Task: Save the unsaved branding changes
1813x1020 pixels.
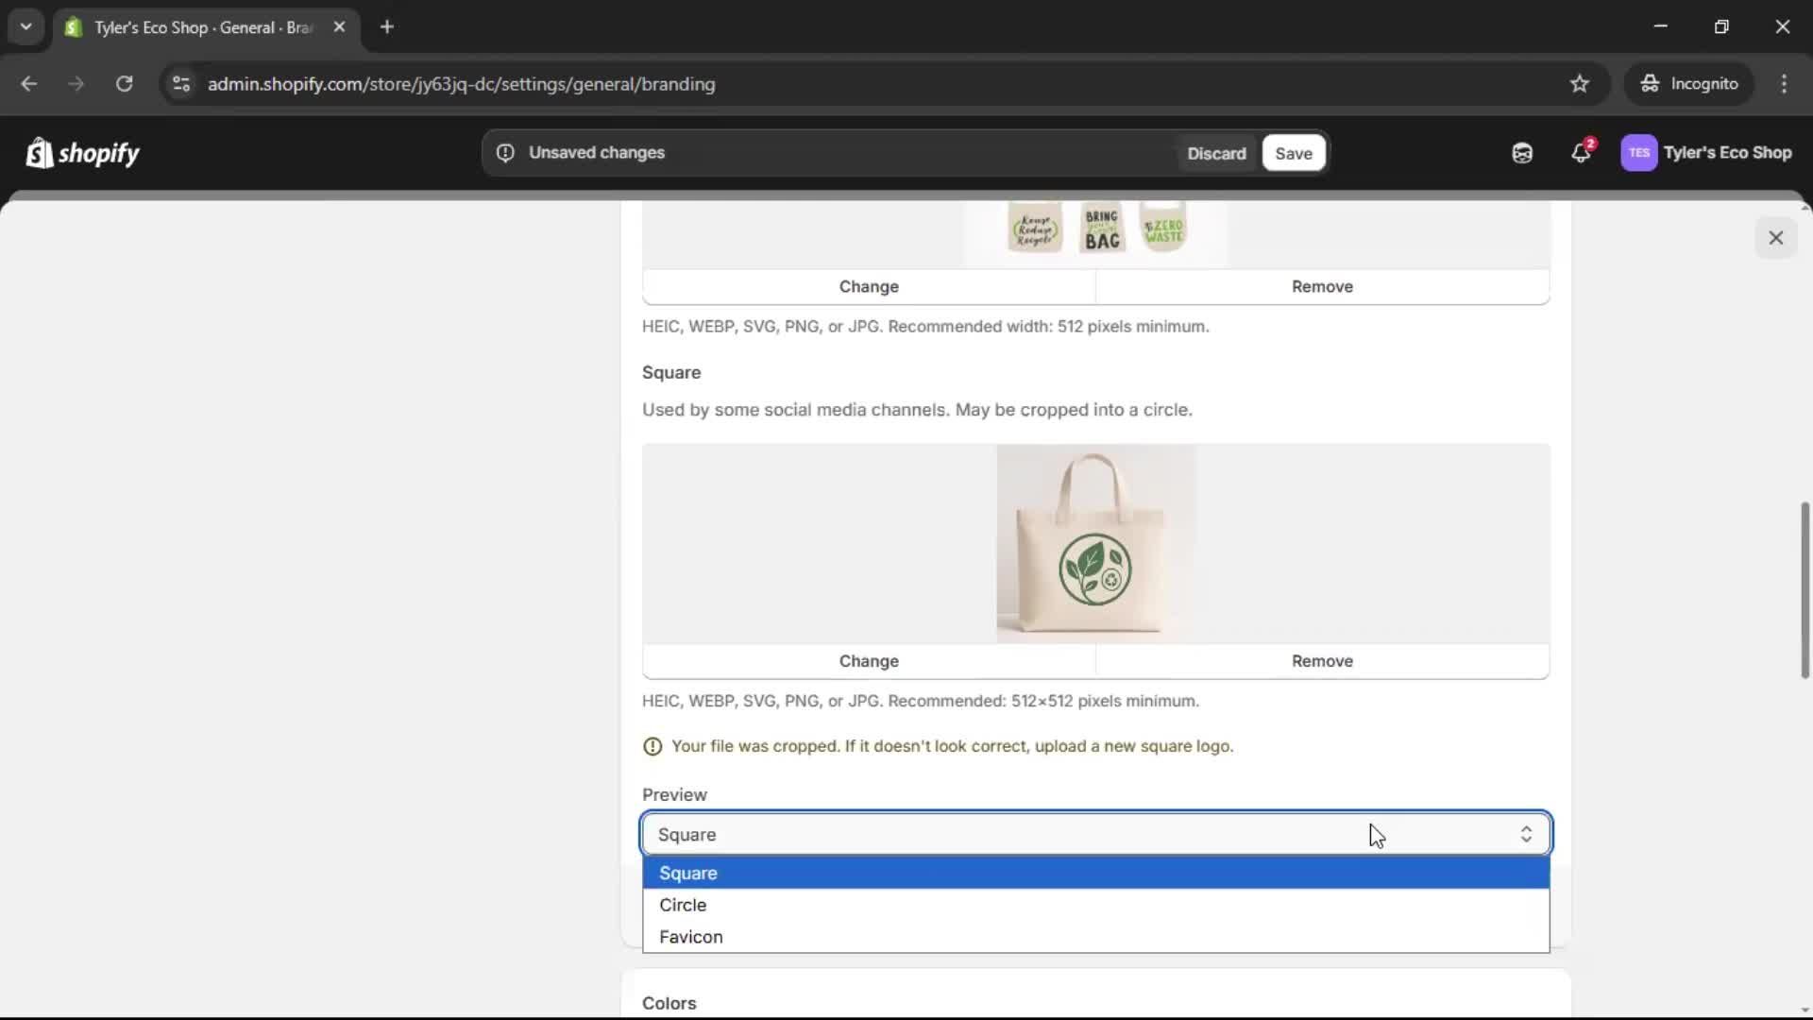Action: click(x=1293, y=152)
